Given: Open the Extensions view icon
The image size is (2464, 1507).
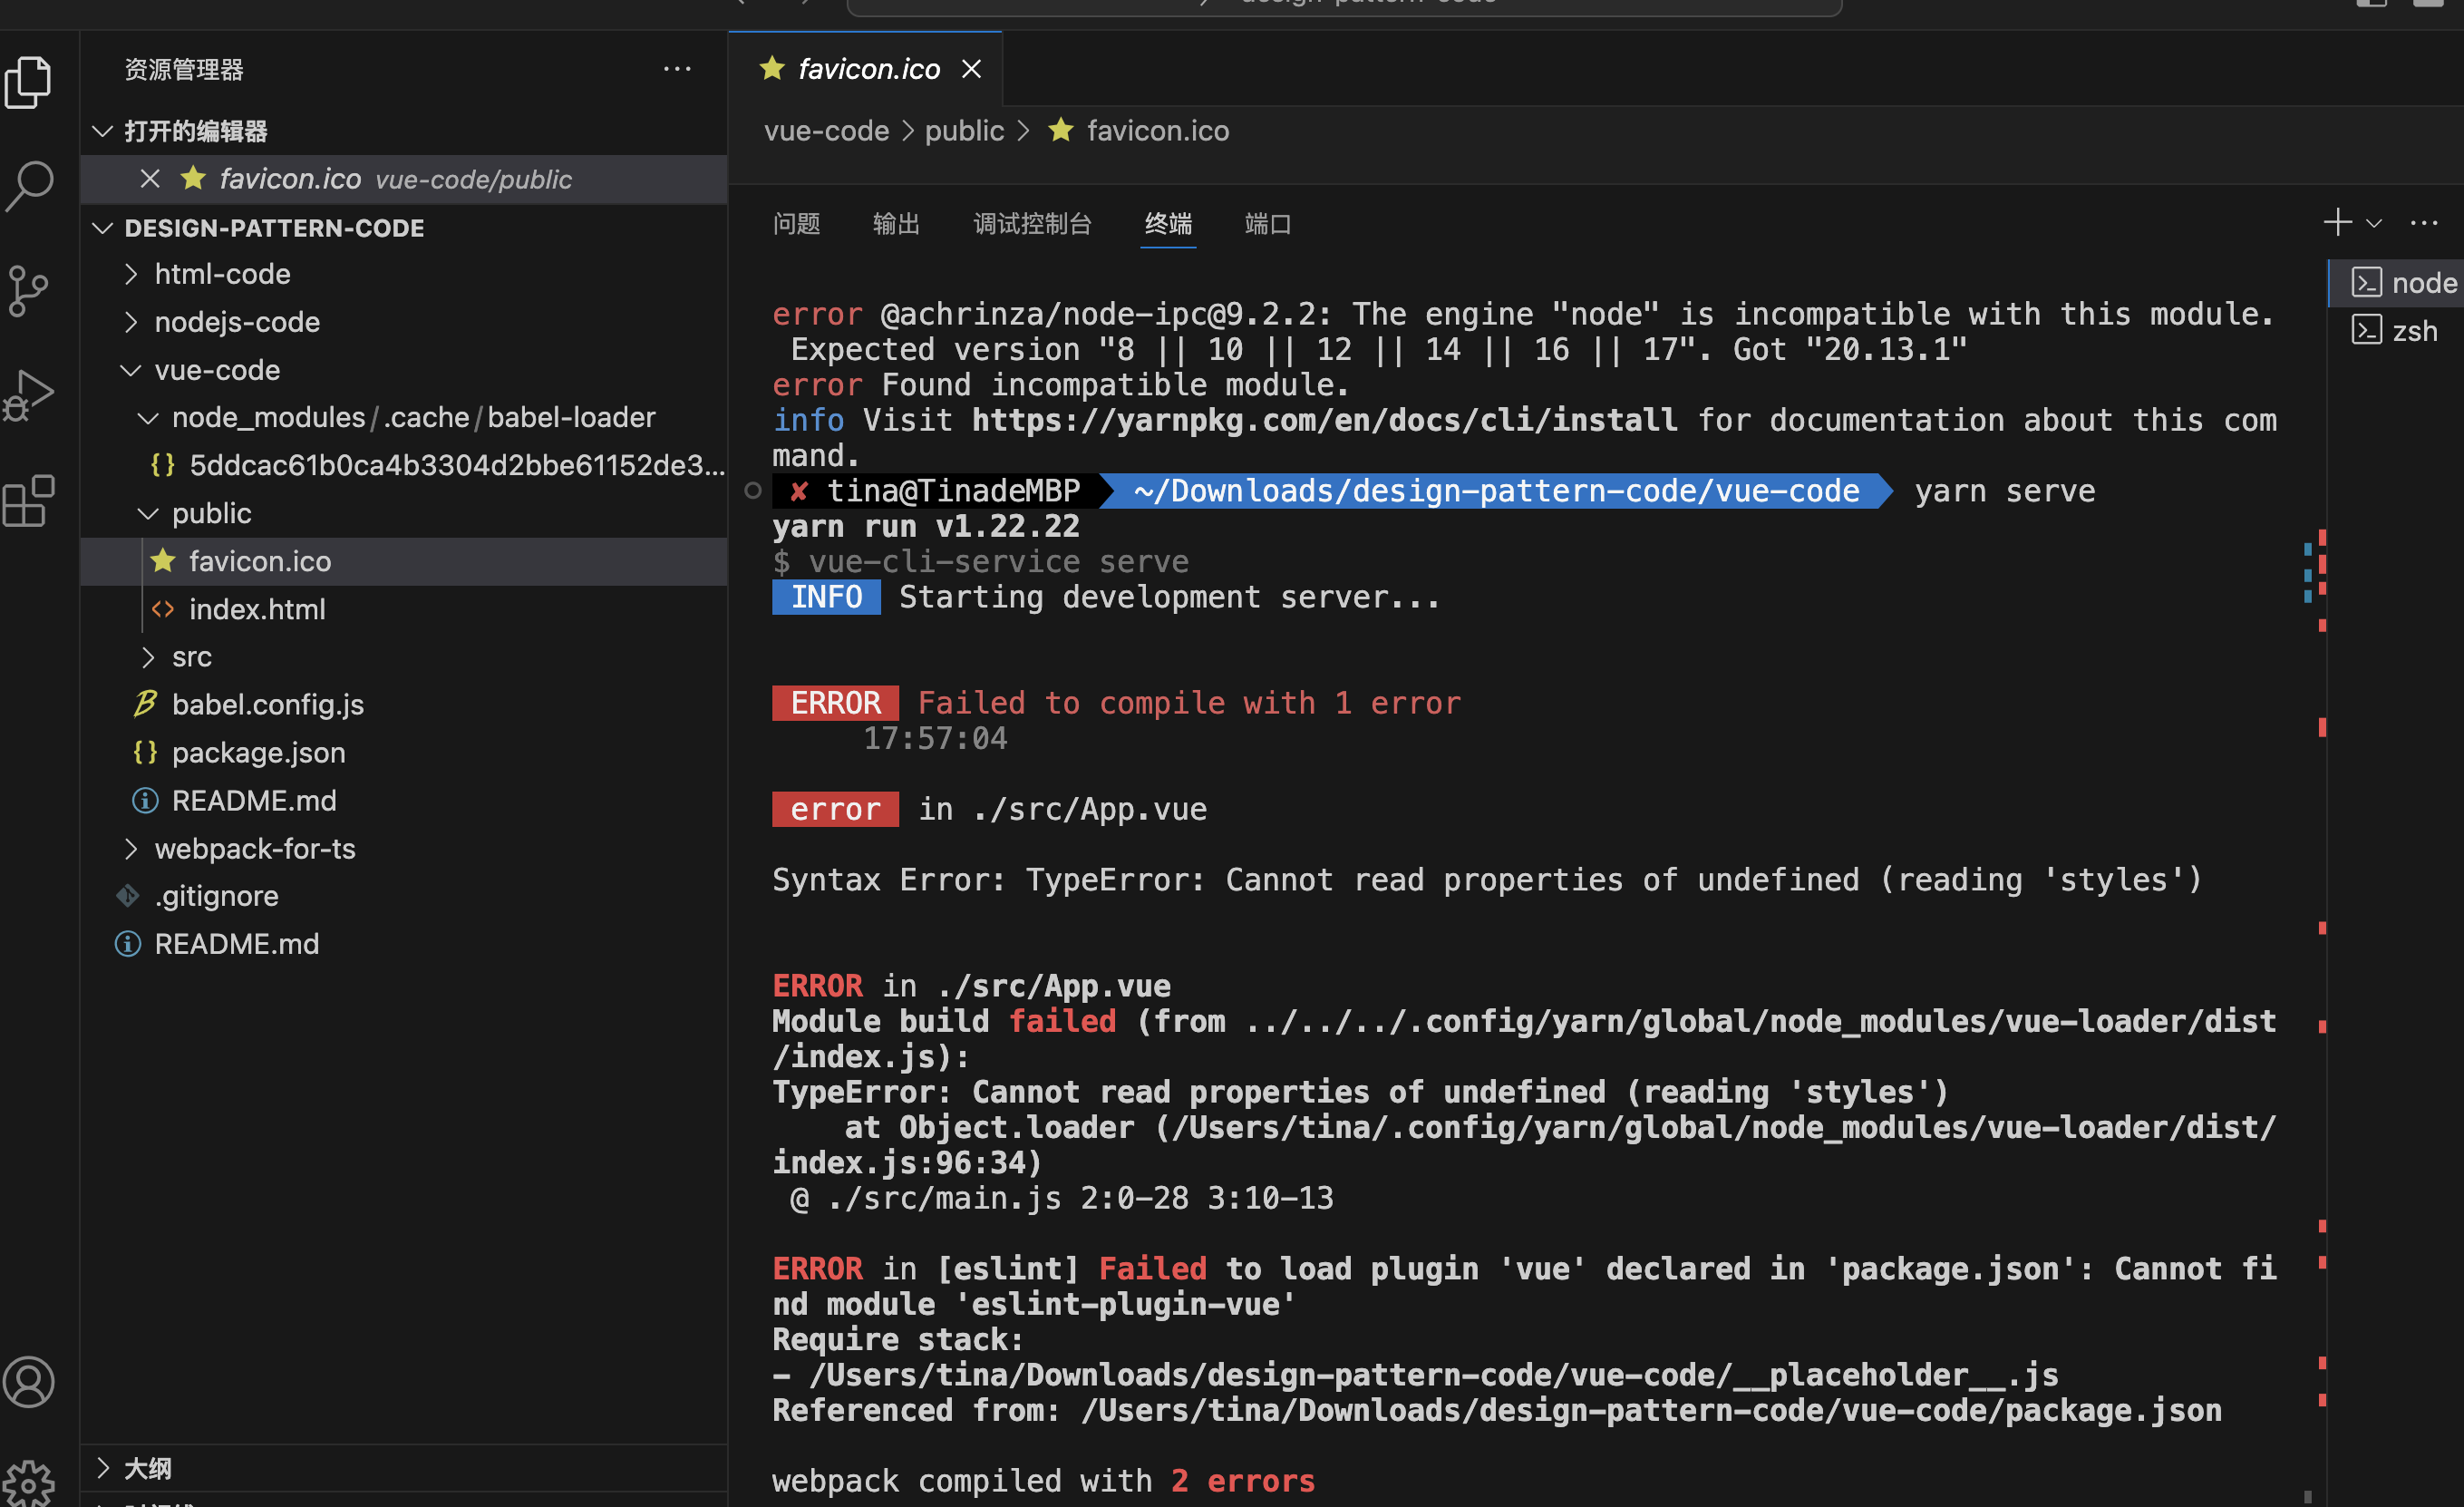Looking at the screenshot, I should click(x=29, y=500).
